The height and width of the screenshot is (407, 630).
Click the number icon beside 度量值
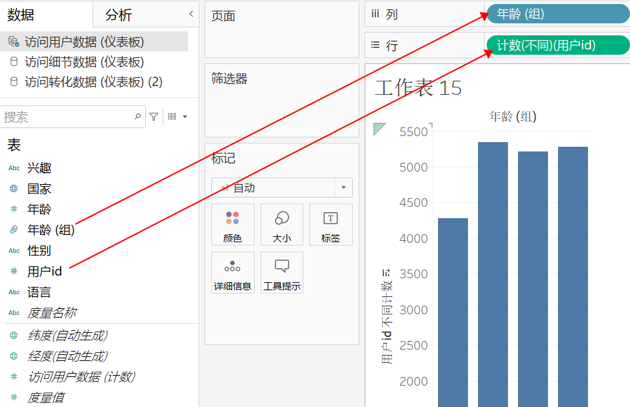click(13, 398)
